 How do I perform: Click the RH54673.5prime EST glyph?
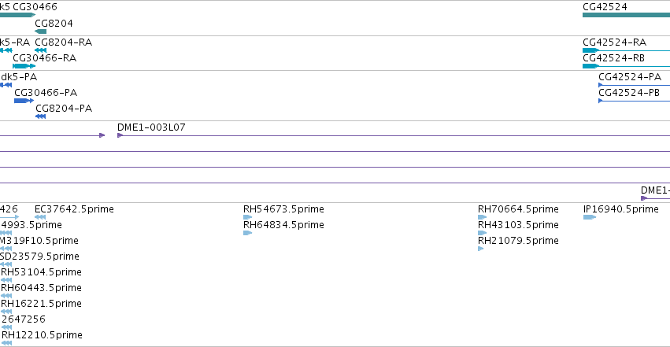click(x=247, y=217)
